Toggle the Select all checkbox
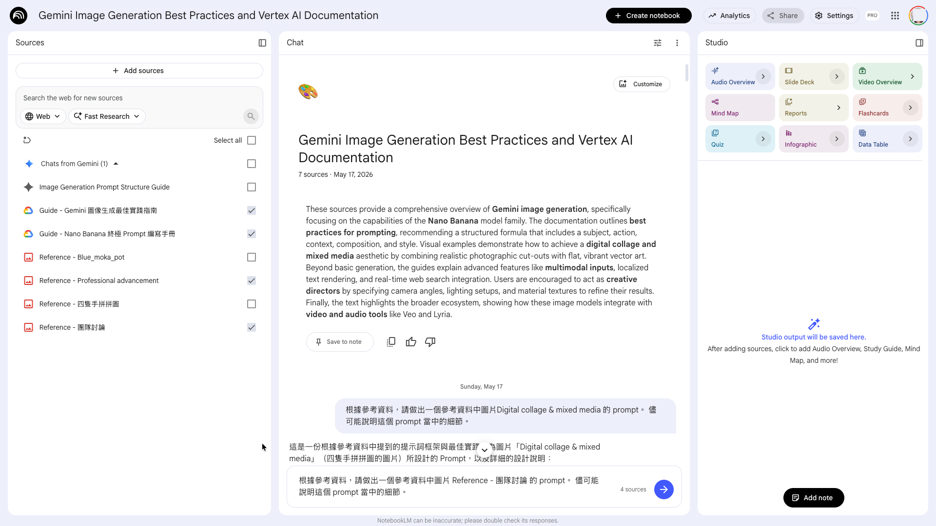 click(252, 140)
